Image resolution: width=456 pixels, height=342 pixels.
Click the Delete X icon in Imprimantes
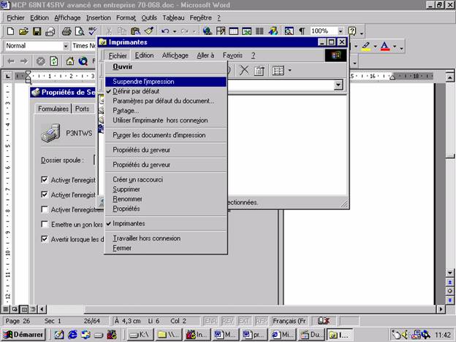(x=244, y=70)
